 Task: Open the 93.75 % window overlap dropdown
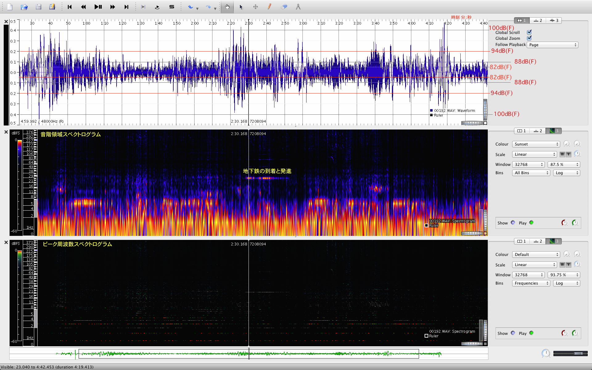pos(564,275)
